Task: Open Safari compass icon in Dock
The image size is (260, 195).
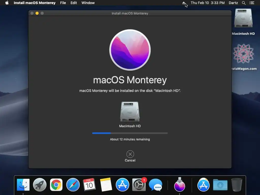Action: [73, 185]
